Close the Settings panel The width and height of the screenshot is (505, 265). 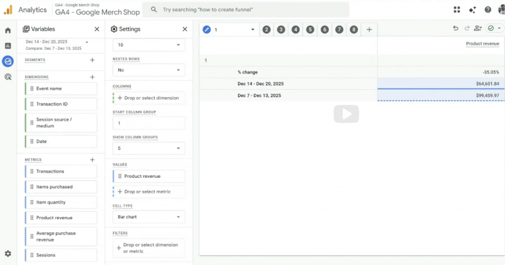185,29
